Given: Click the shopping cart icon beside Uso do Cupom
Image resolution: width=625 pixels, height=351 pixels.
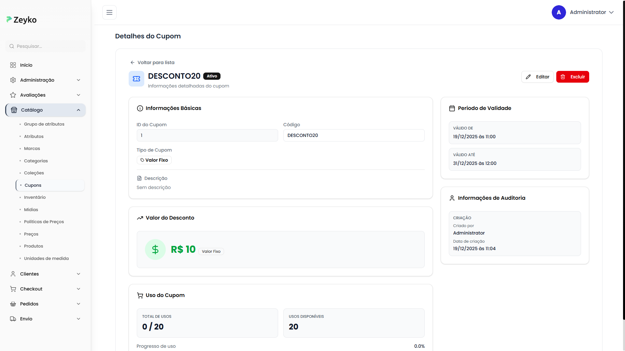Looking at the screenshot, I should [x=140, y=295].
